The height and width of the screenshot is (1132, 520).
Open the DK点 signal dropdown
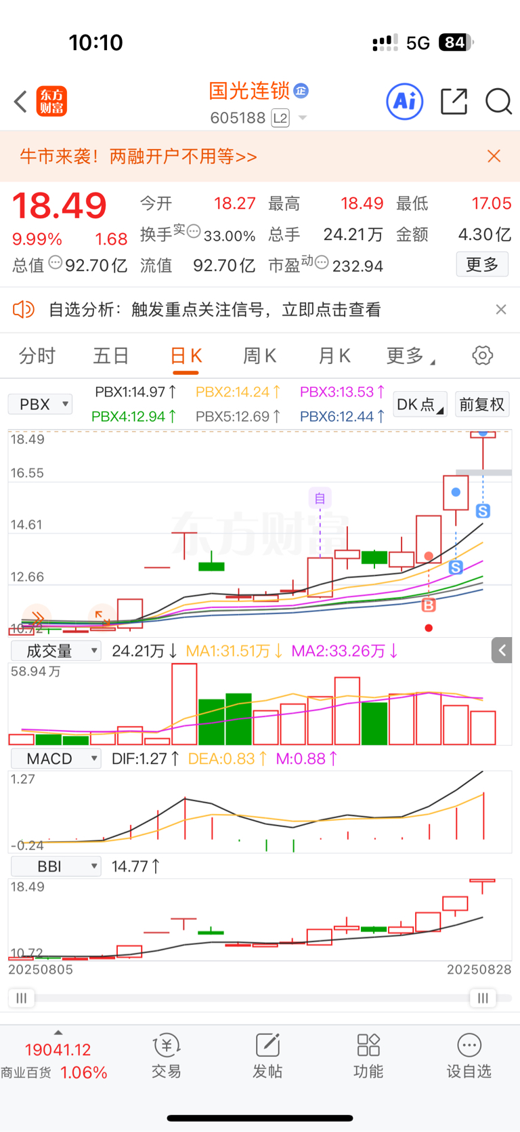pyautogui.click(x=420, y=405)
